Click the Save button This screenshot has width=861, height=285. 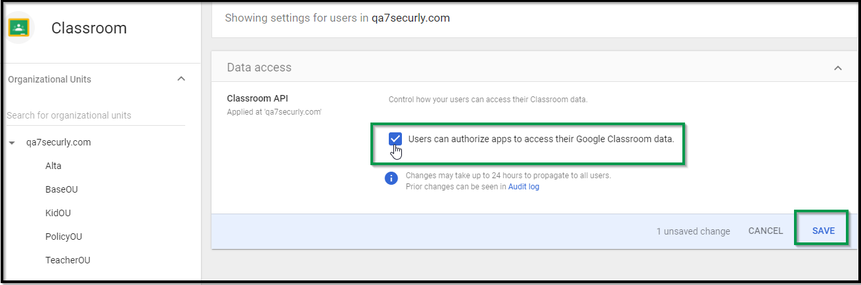click(824, 231)
